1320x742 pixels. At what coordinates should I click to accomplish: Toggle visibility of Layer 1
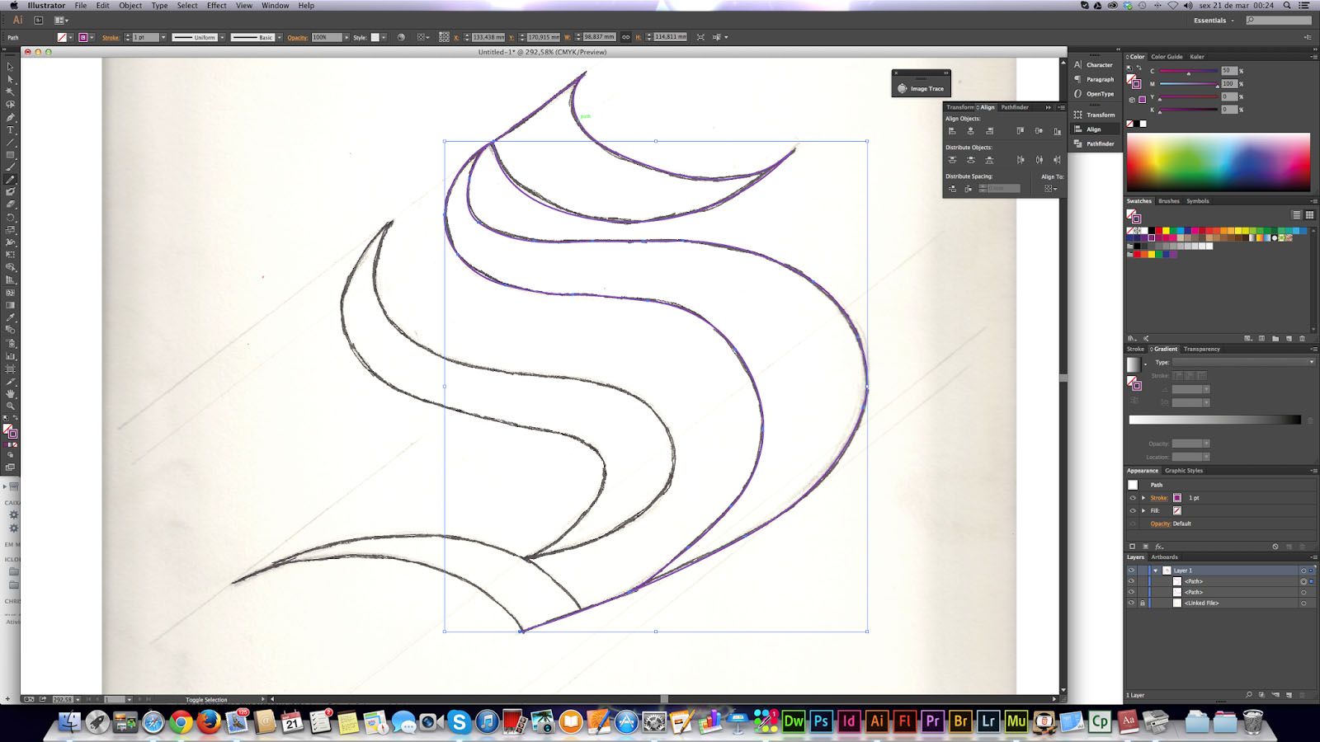pos(1131,571)
